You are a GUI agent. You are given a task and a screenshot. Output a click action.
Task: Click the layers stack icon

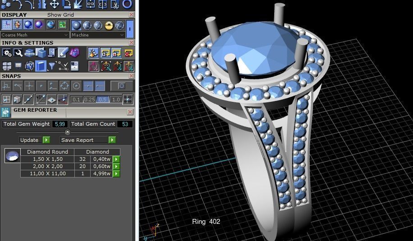(29, 53)
